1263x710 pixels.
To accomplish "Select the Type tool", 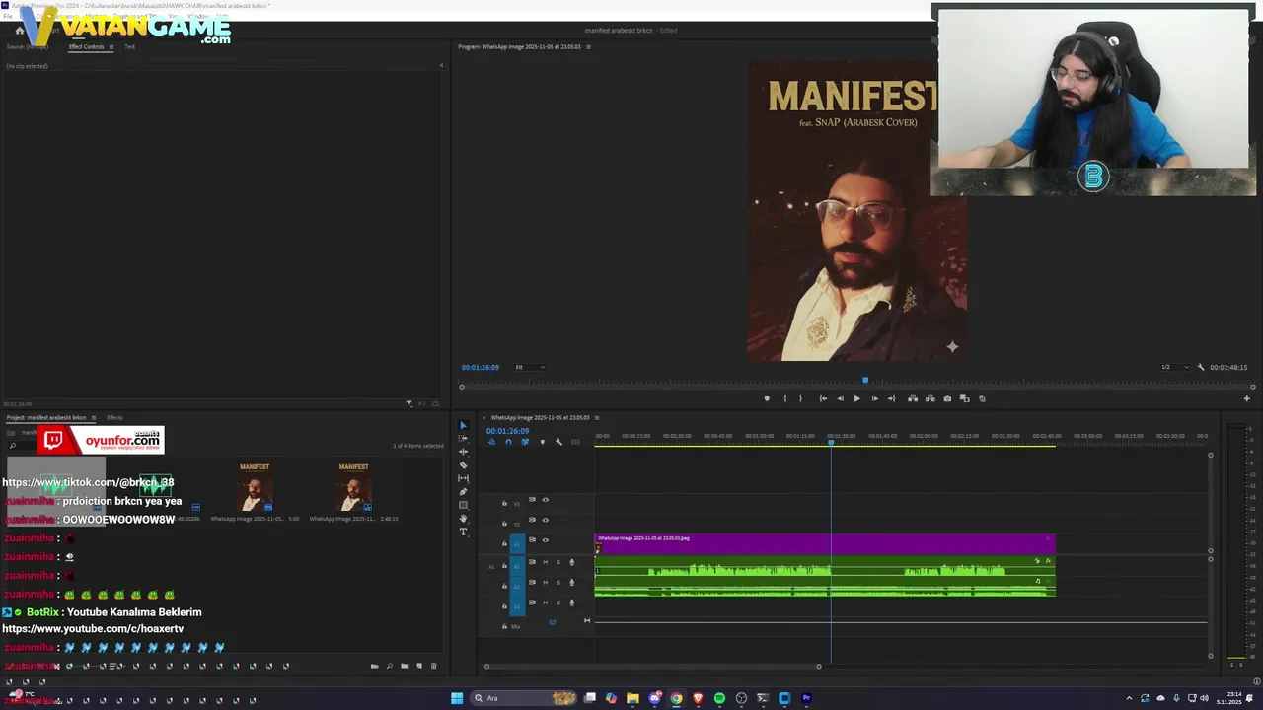I will [463, 532].
